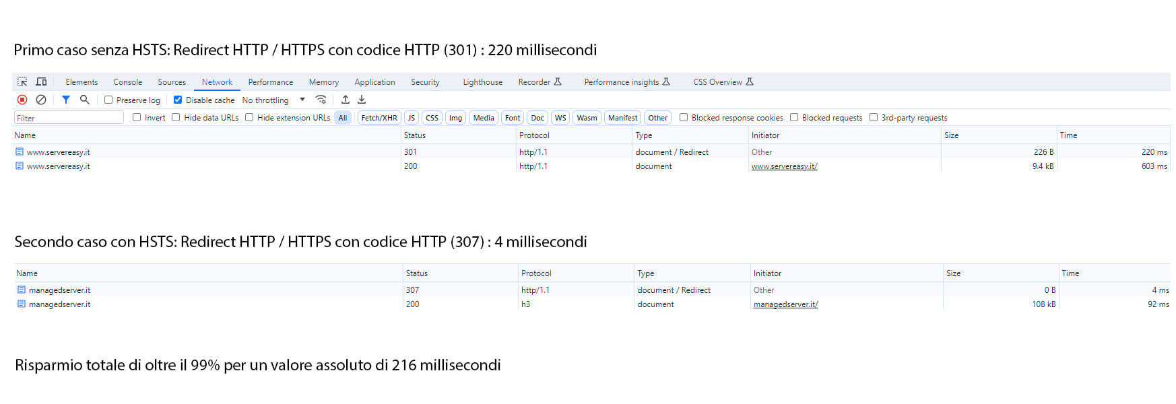Click the Import HAR upload icon
This screenshot has height=404, width=1176.
tap(346, 100)
